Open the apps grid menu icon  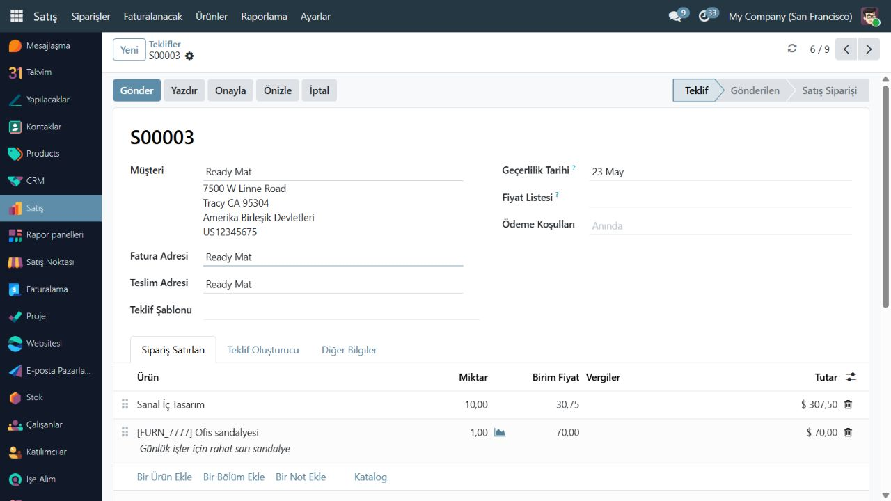16,16
